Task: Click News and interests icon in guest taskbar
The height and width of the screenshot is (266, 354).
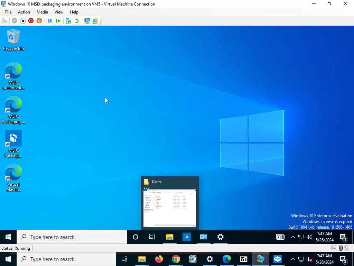Action: [x=280, y=237]
